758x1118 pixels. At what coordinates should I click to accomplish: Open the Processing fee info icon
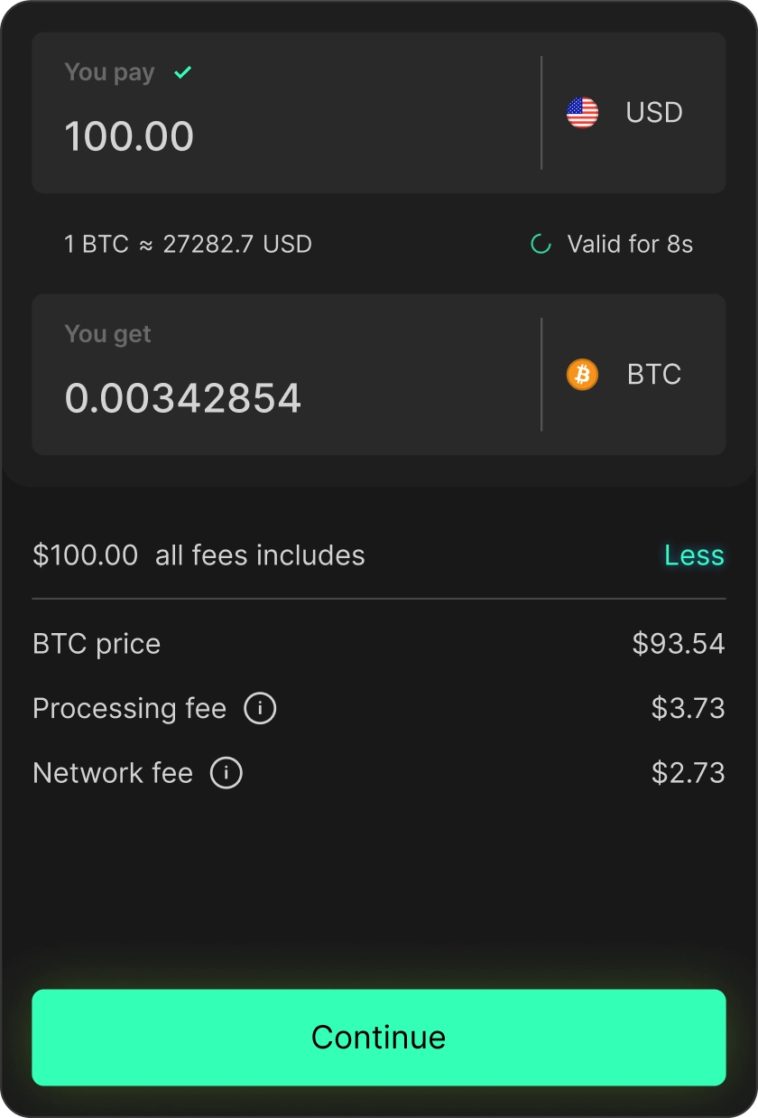tap(260, 708)
